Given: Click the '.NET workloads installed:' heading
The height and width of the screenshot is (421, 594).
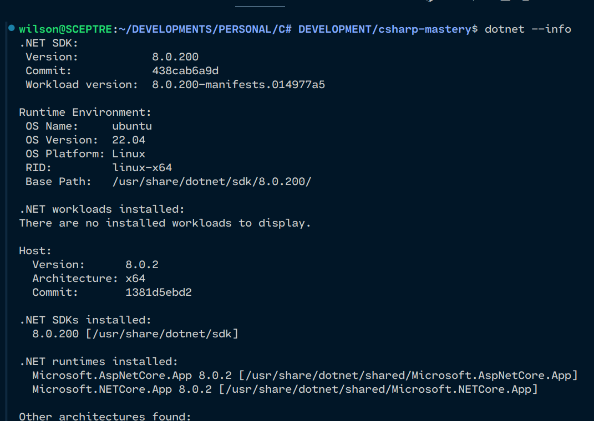Looking at the screenshot, I should click(x=102, y=209).
